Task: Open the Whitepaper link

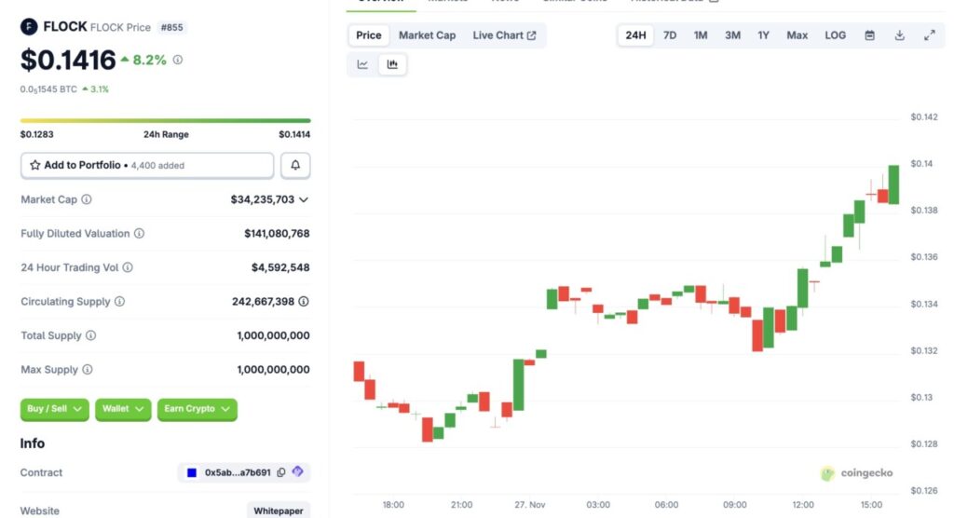Action: click(x=279, y=511)
